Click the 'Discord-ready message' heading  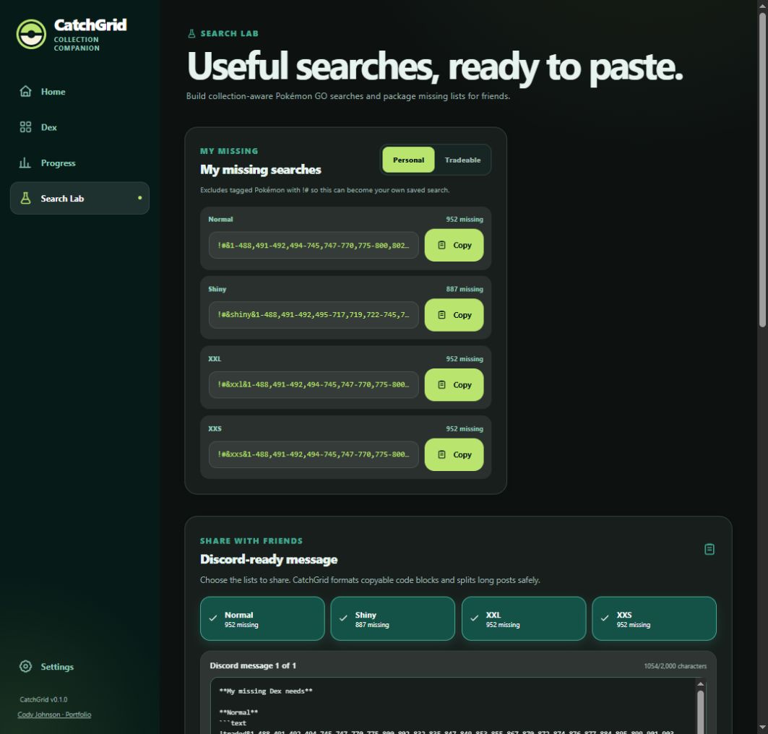[269, 559]
